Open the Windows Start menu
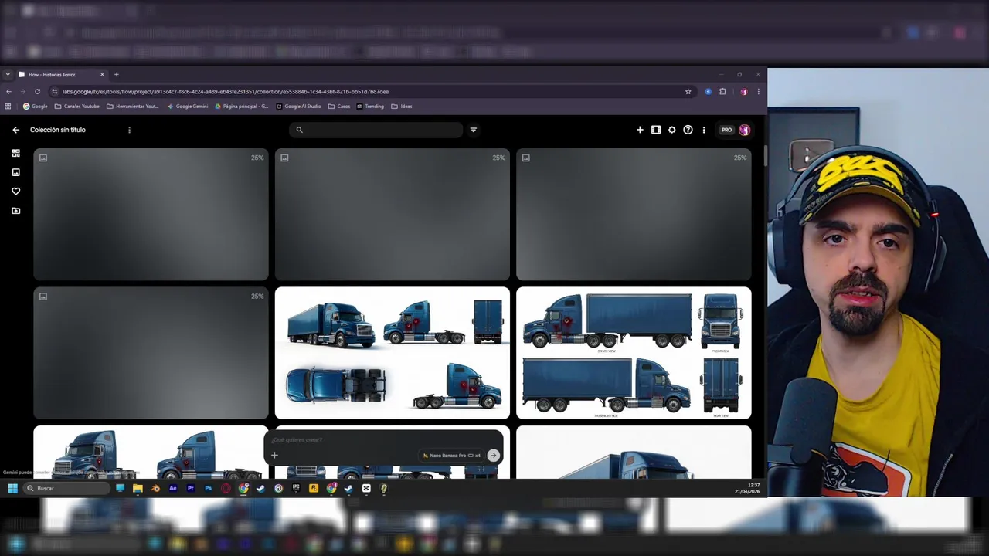The width and height of the screenshot is (989, 556). (x=12, y=488)
